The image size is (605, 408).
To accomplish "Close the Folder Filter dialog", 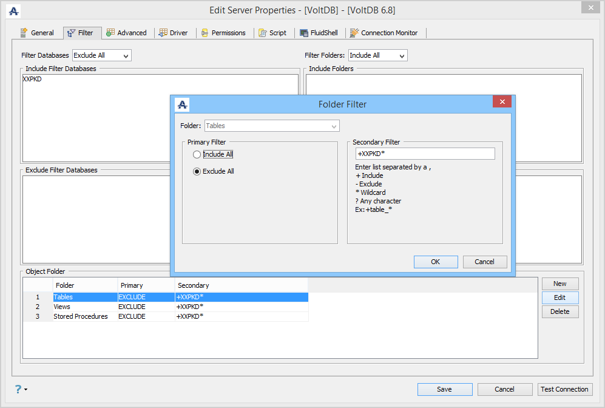I will click(502, 101).
